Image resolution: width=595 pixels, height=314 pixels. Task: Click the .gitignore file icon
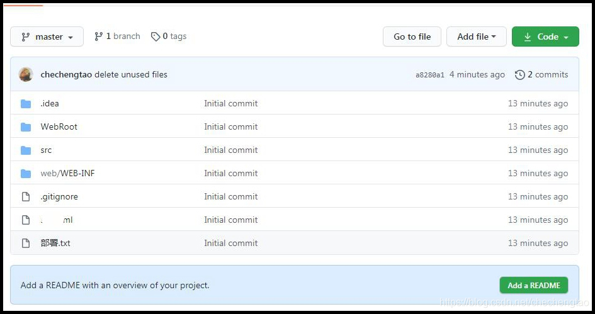click(x=26, y=197)
